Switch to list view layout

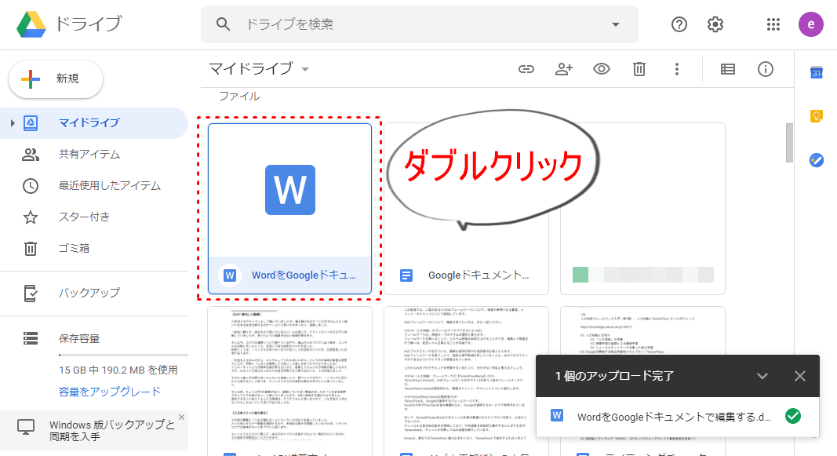(728, 69)
